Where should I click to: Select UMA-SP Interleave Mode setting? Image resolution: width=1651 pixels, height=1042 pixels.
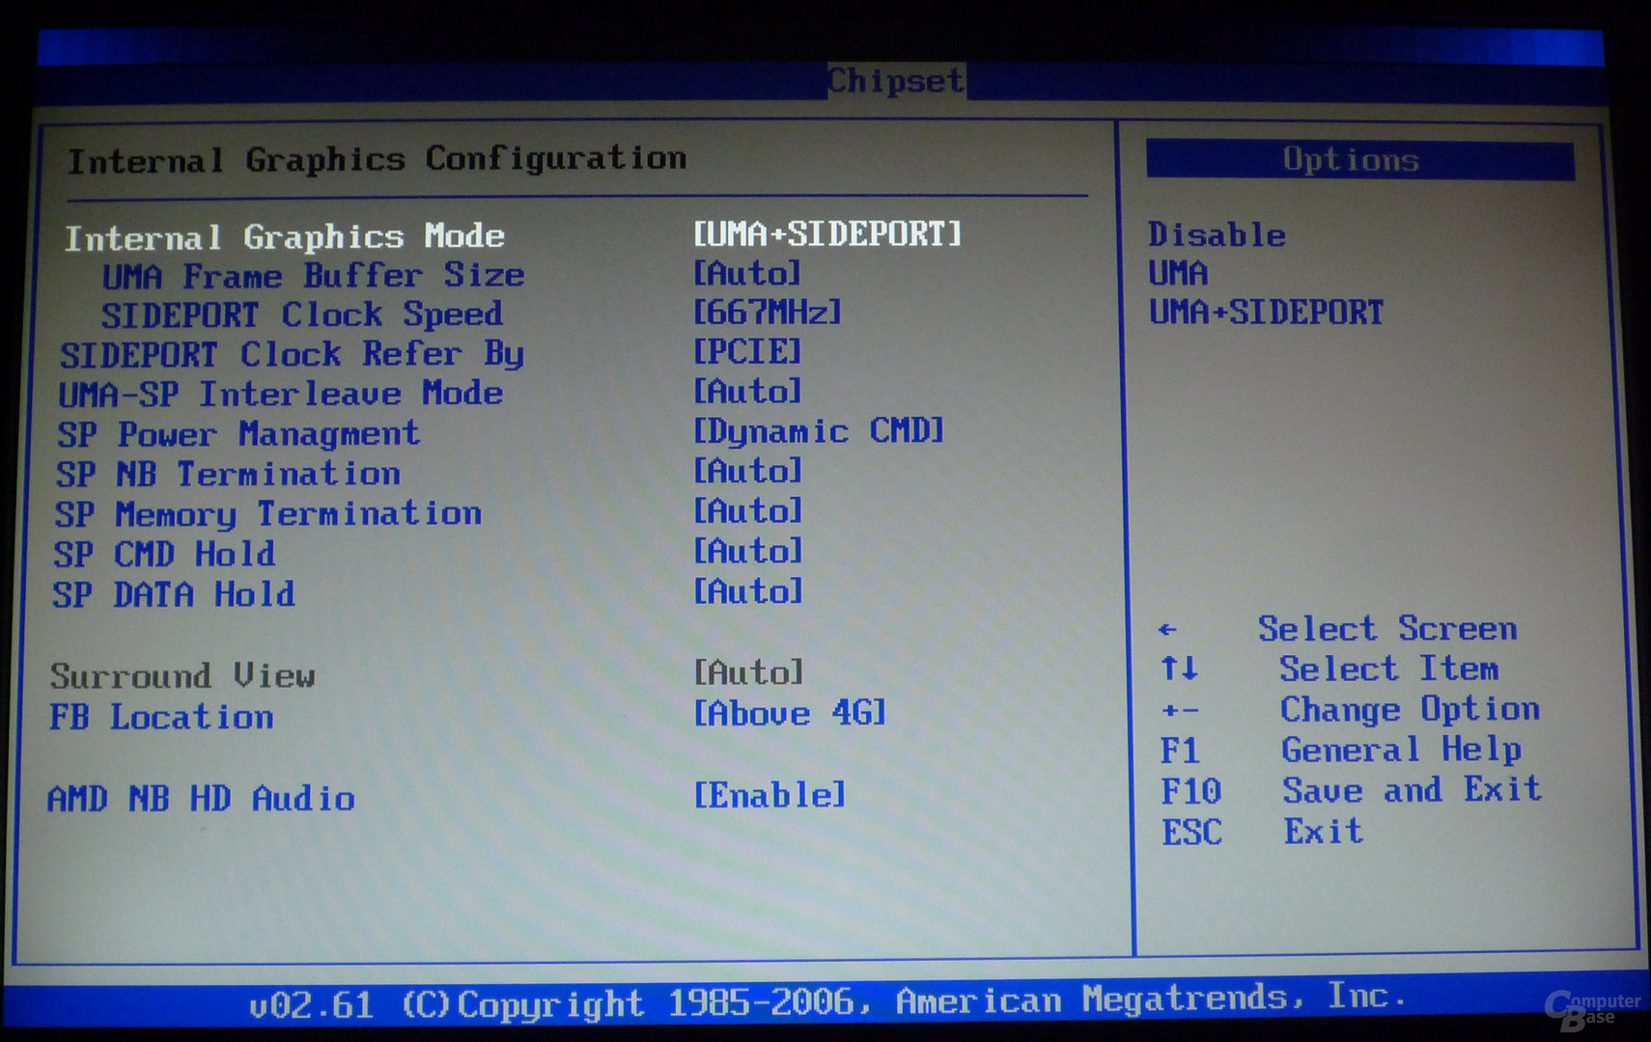click(x=280, y=394)
